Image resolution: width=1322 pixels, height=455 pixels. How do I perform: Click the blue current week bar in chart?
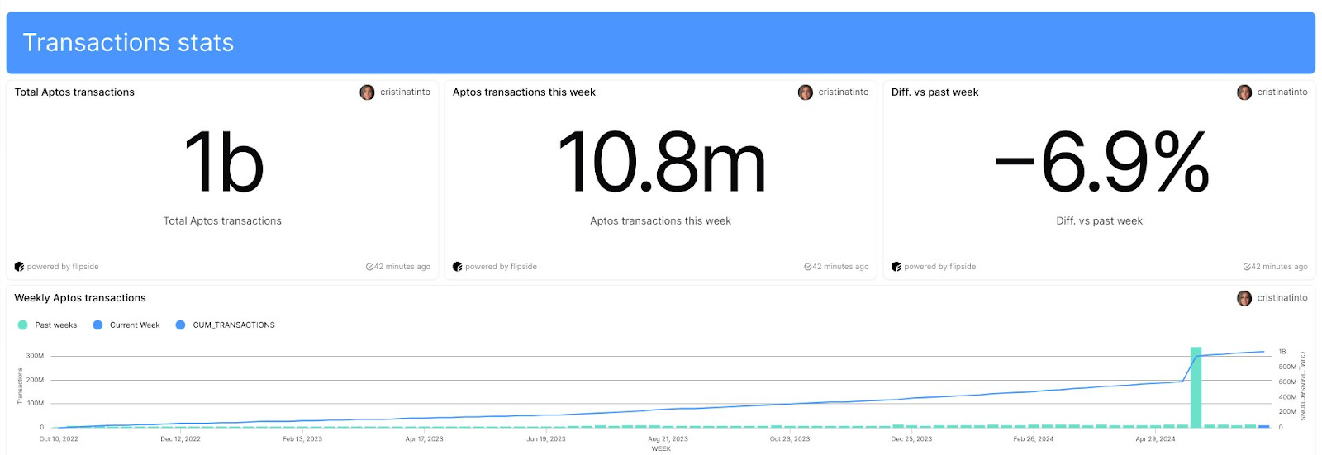click(1263, 426)
